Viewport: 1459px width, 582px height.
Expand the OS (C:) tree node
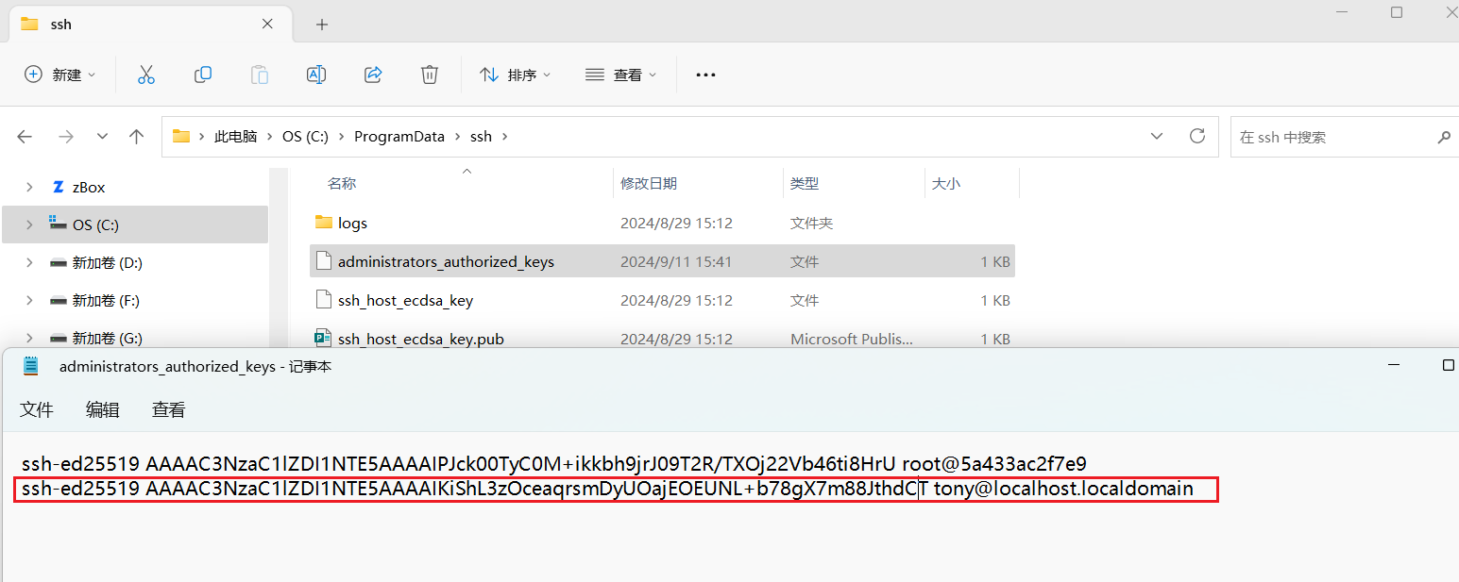tap(29, 224)
